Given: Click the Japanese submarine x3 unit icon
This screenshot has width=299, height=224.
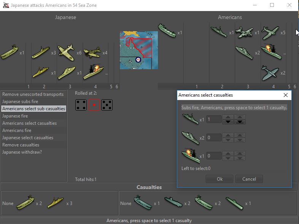Looking at the screenshot, I should point(40,52).
